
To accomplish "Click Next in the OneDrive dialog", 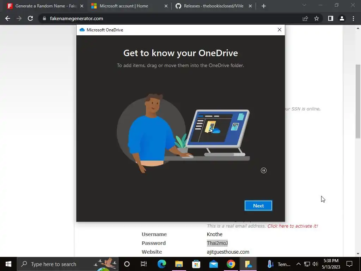I will pyautogui.click(x=258, y=206).
